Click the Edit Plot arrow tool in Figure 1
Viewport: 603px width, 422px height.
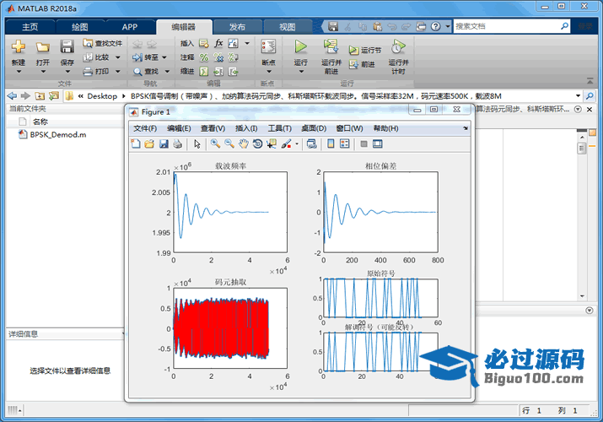pyautogui.click(x=197, y=143)
